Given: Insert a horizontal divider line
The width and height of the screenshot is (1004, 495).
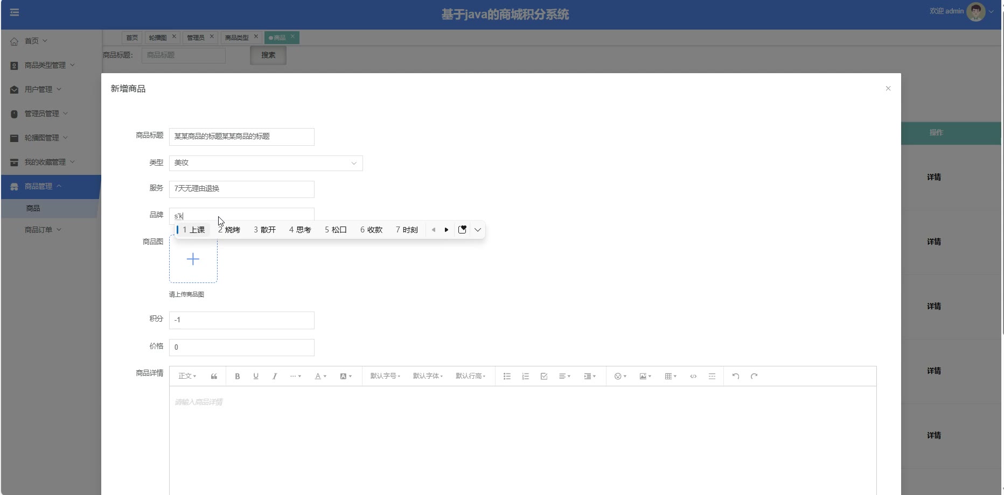Looking at the screenshot, I should point(712,376).
